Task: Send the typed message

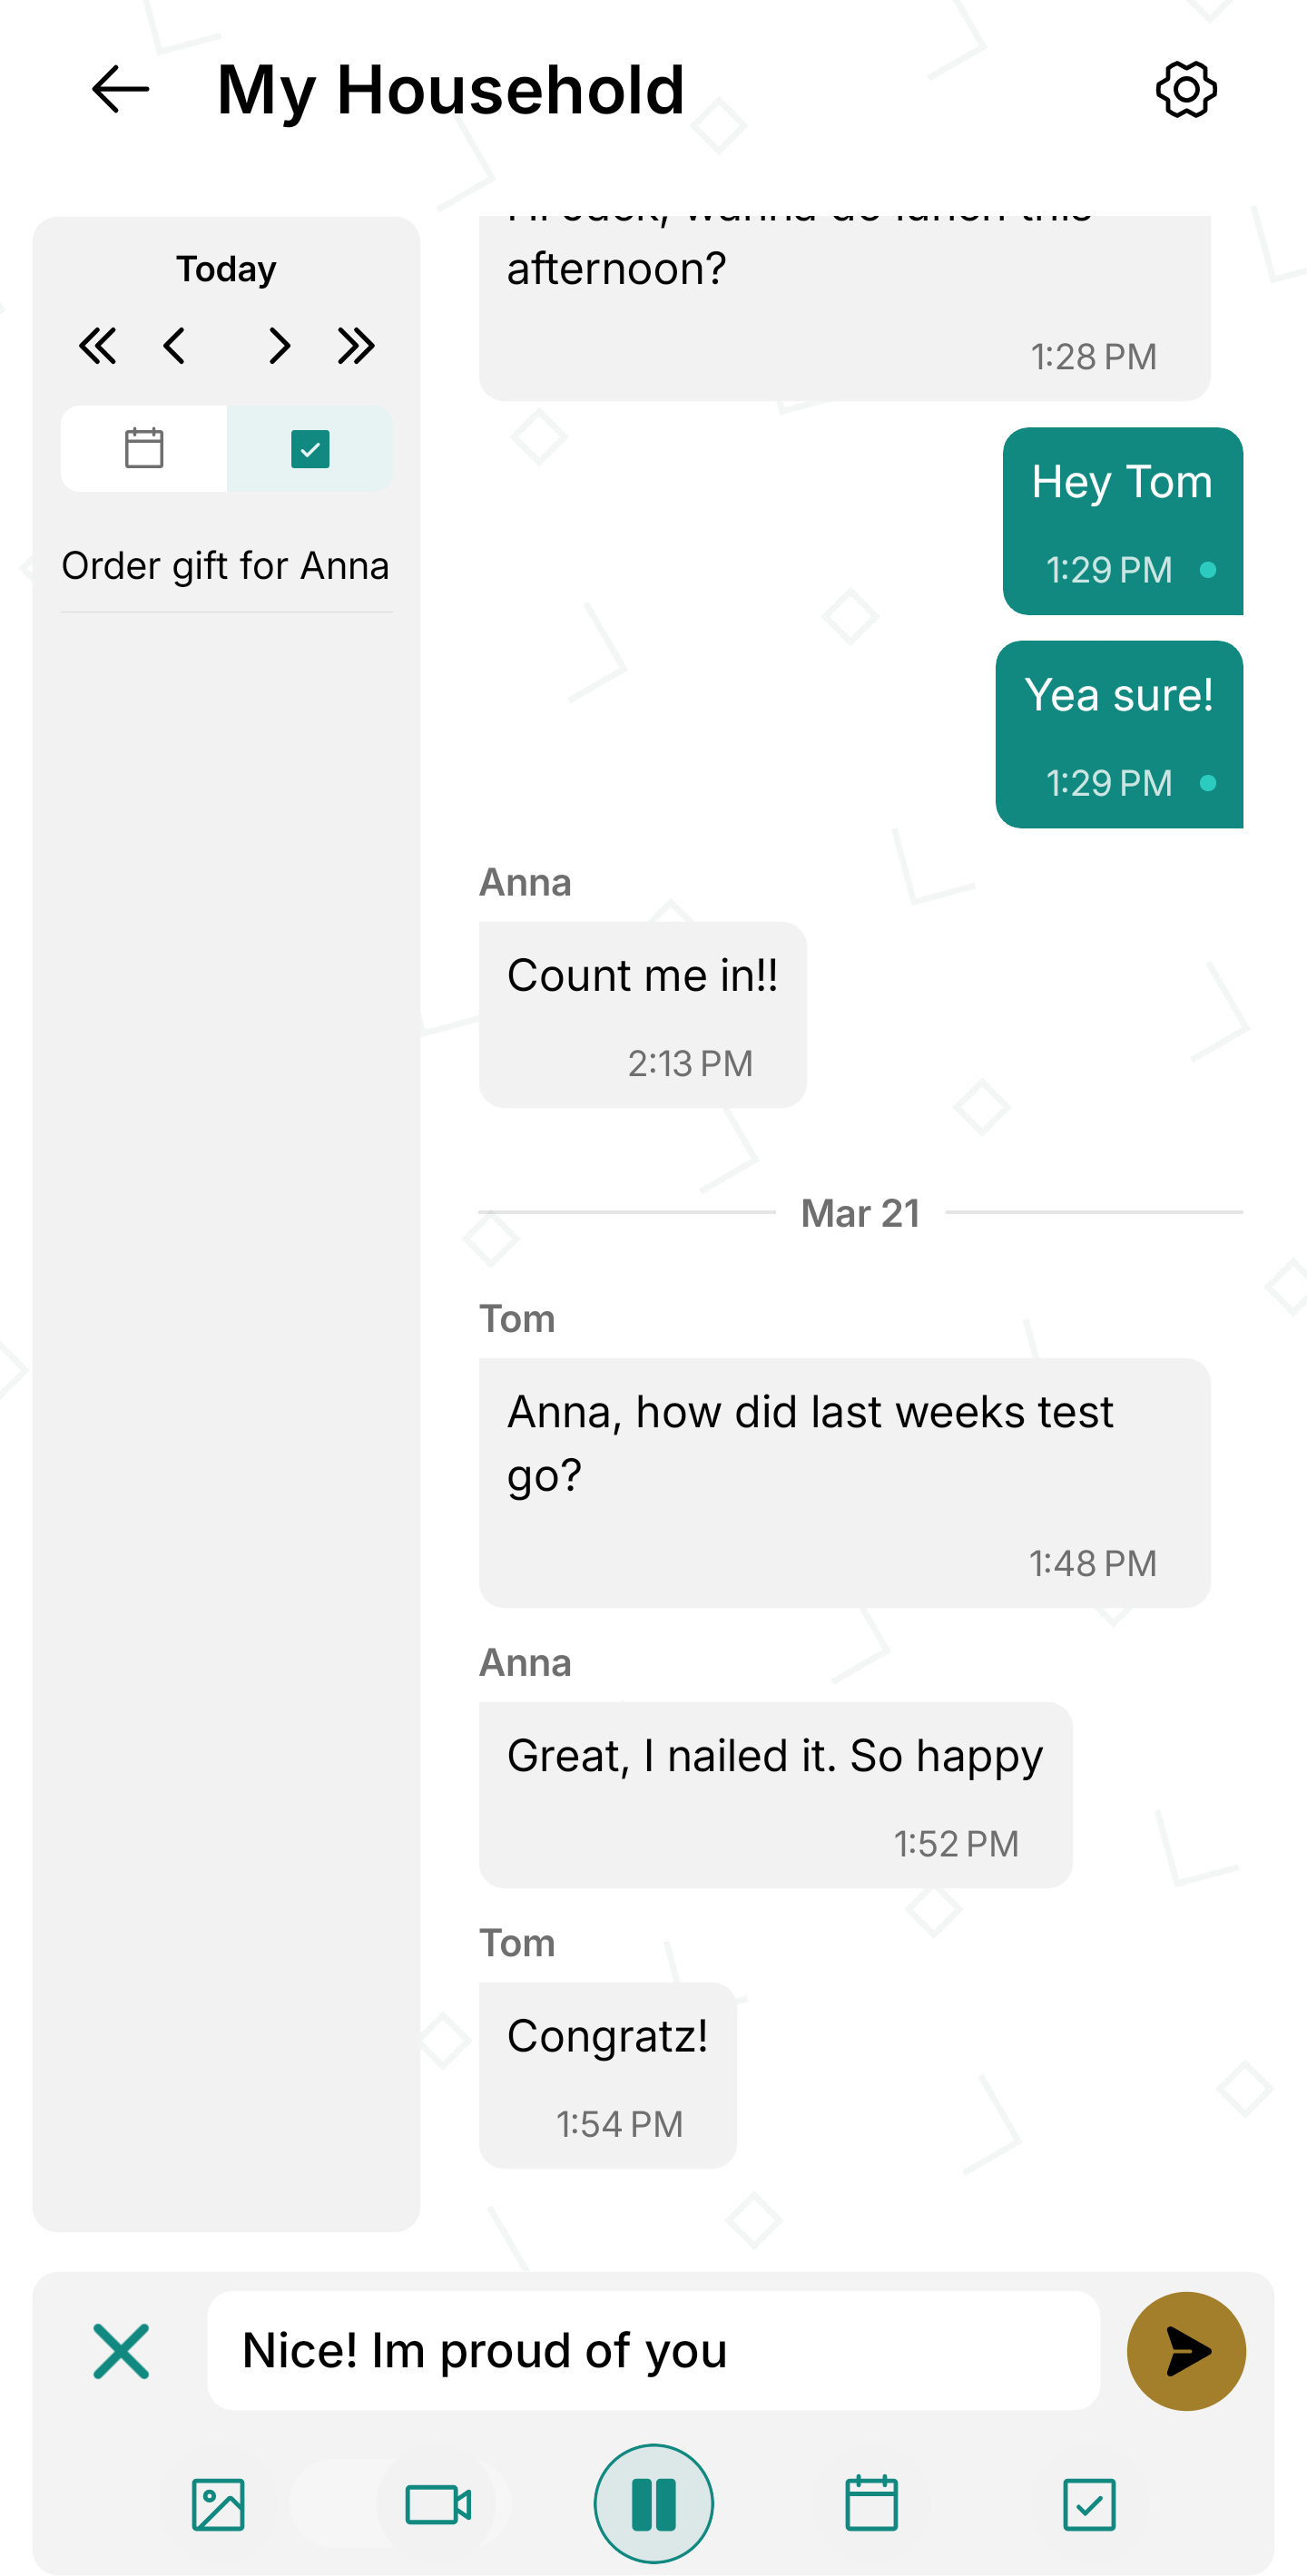Action: click(x=1186, y=2350)
